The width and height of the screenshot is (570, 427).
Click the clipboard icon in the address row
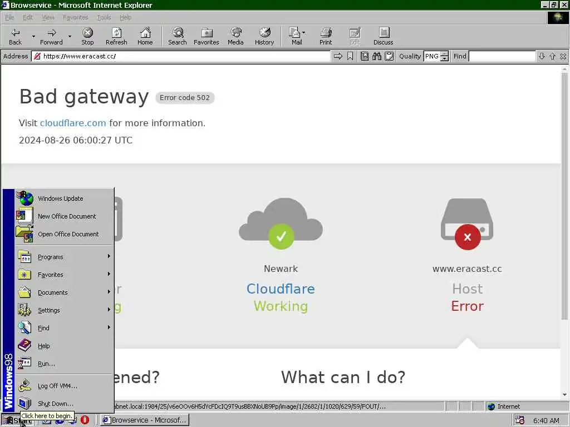pyautogui.click(x=389, y=56)
